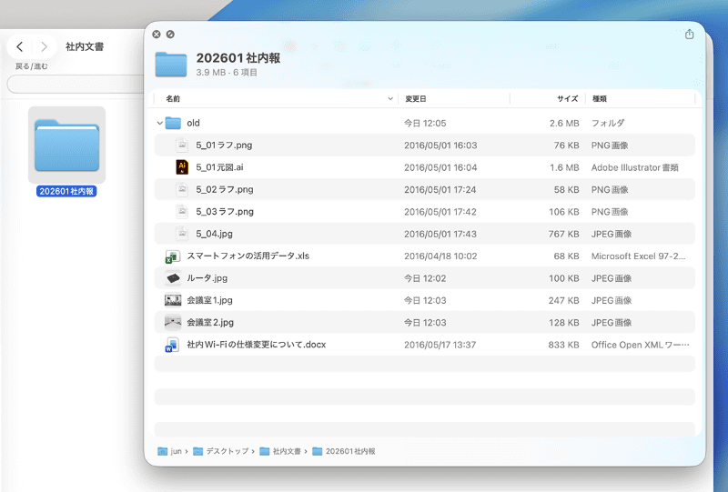Screen dimensions: 728x492
Task: Click the 202601社内報 folder label in Finder
Action: click(66, 191)
